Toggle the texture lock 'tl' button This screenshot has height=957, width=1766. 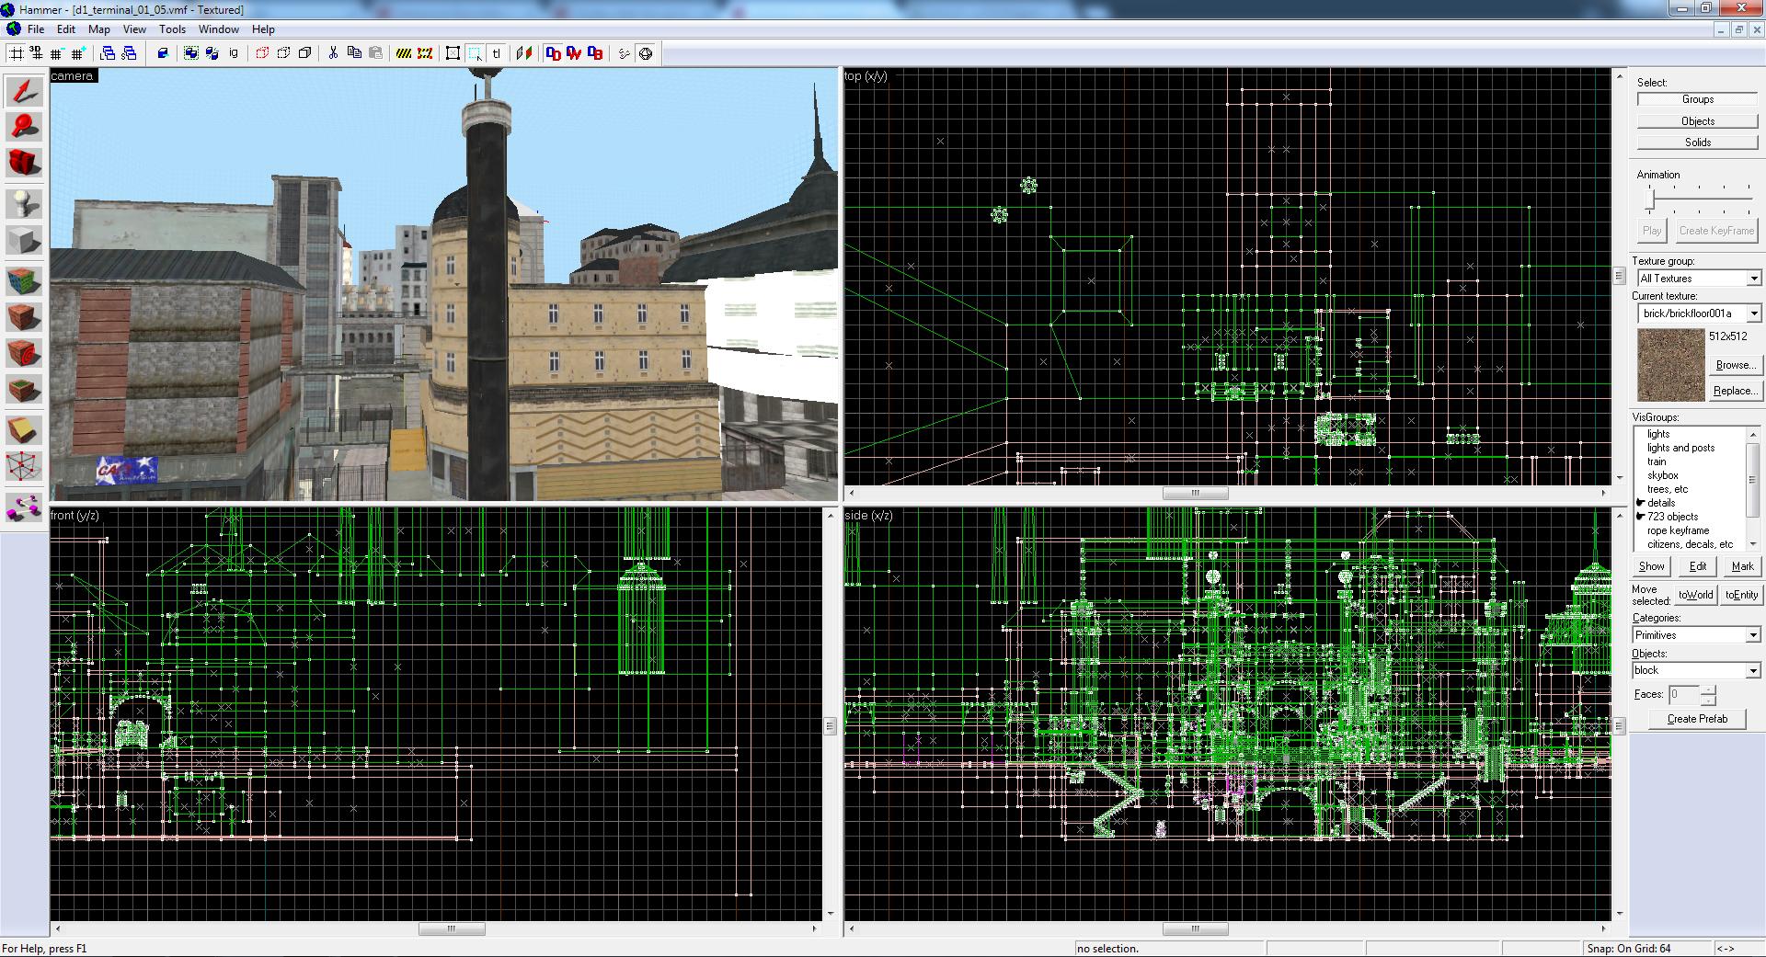pyautogui.click(x=497, y=53)
